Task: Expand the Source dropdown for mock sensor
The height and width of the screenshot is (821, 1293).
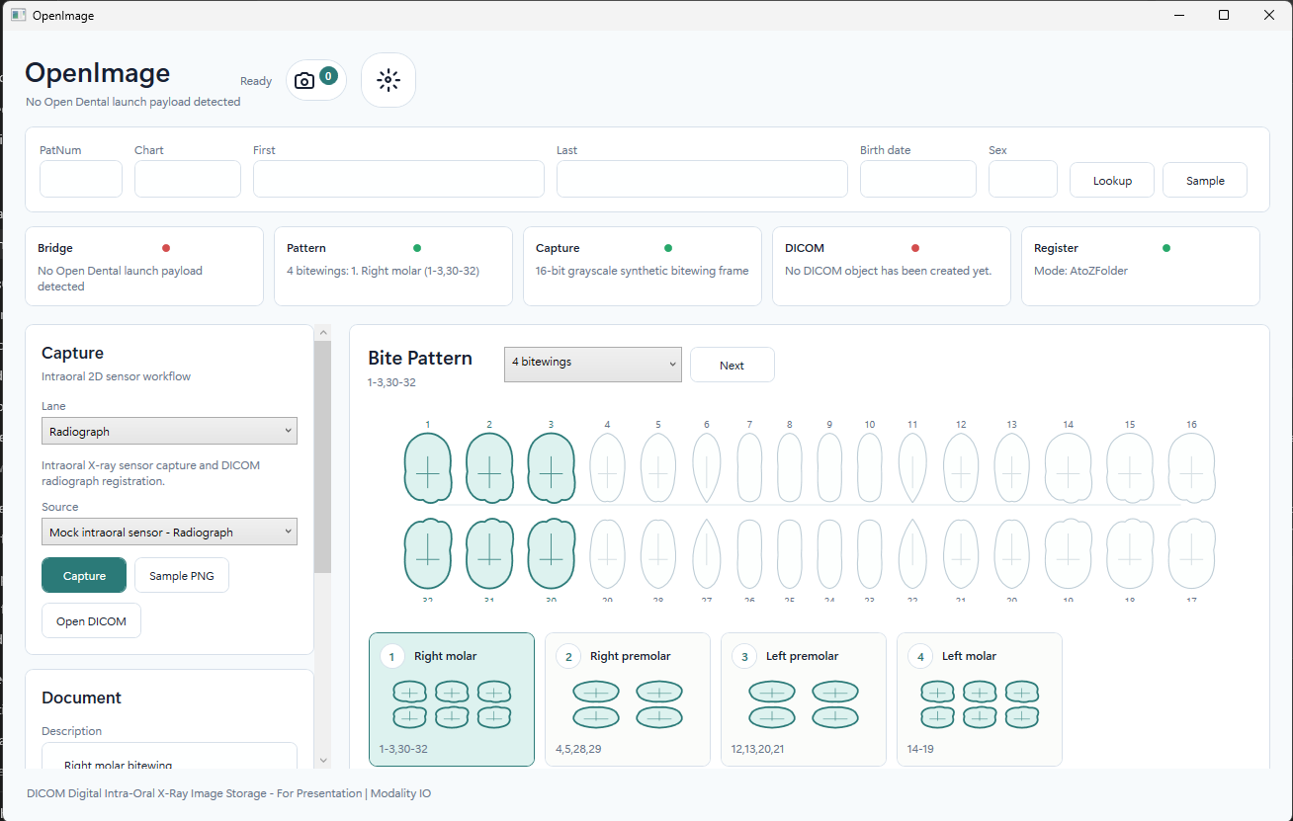Action: (169, 532)
